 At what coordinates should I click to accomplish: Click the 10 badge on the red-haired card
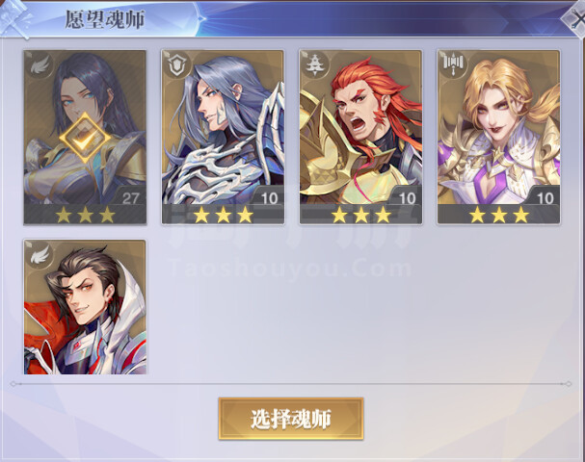pyautogui.click(x=407, y=198)
